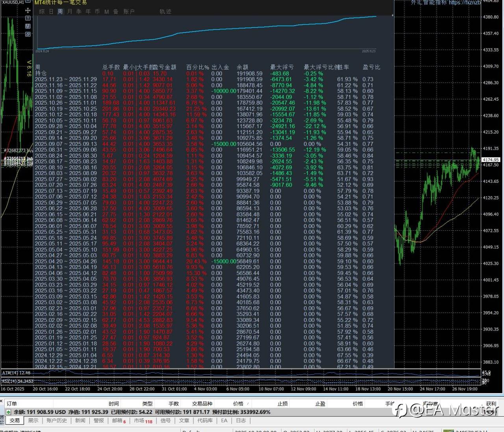Click order label #32682273 buy on chart
504x432 pixels.
pyautogui.click(x=19, y=151)
